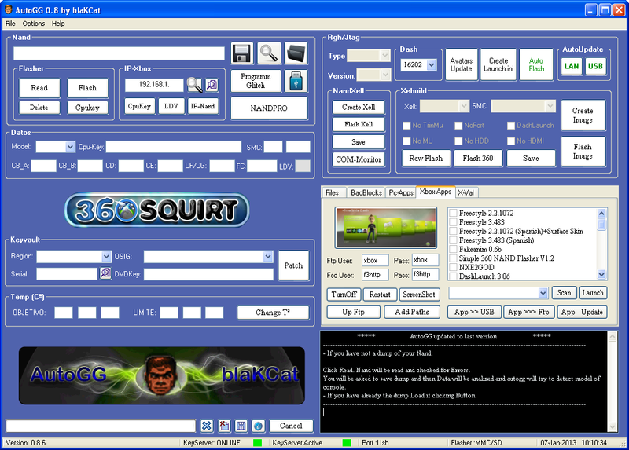Click the magnifier icon beside the Nand path
The width and height of the screenshot is (629, 450).
[269, 53]
